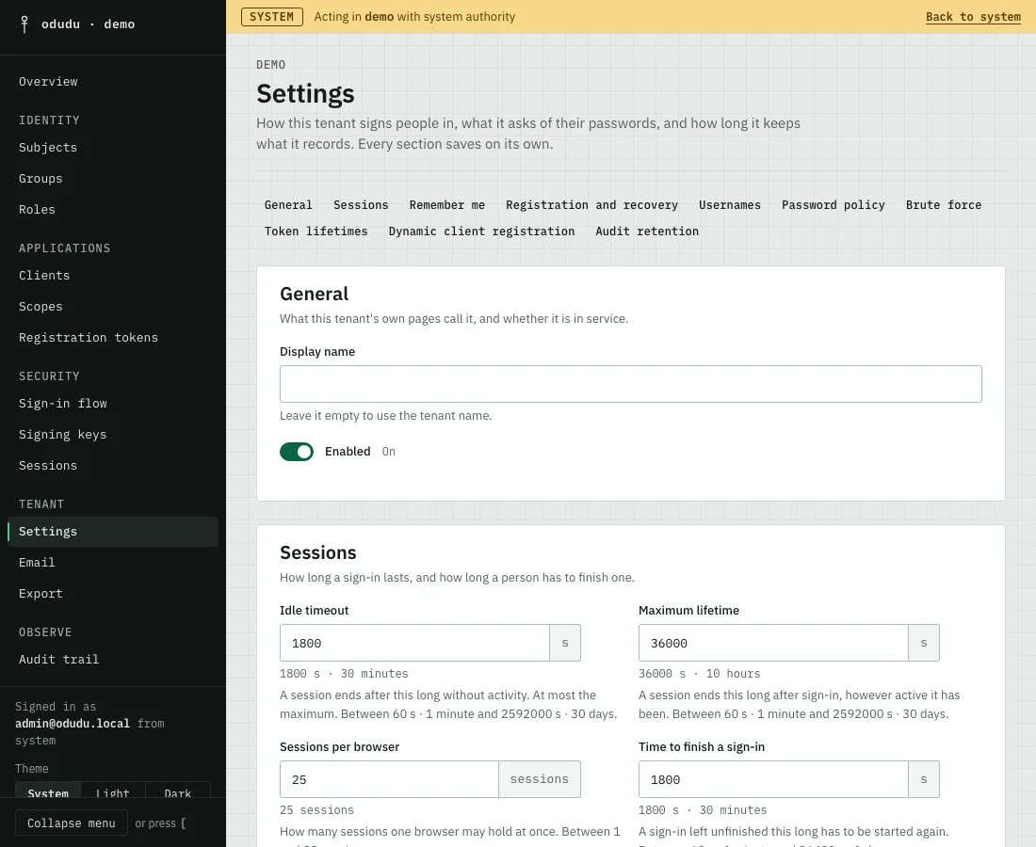Click the '1800 s · 30 minutes' hint under Idle timeout

(x=344, y=674)
